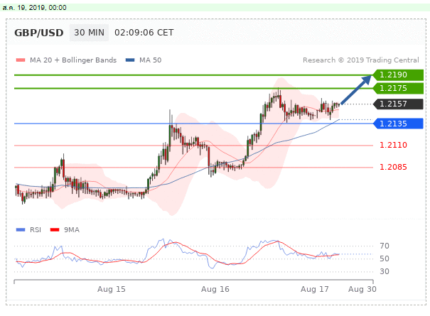Click the 1.2085 support level label
The height and width of the screenshot is (316, 430).
[x=393, y=167]
